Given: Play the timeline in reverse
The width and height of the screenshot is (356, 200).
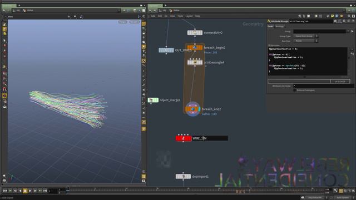Looking at the screenshot, I should [20, 191].
